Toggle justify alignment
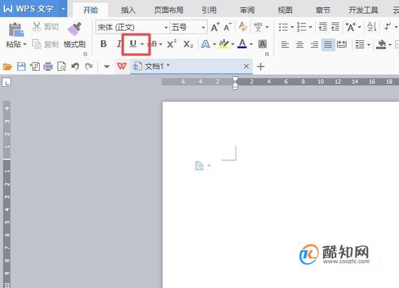The width and height of the screenshot is (399, 288). point(328,45)
